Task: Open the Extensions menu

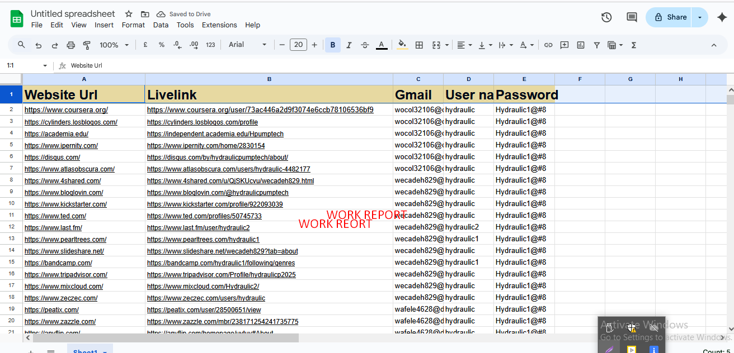Action: pyautogui.click(x=219, y=25)
